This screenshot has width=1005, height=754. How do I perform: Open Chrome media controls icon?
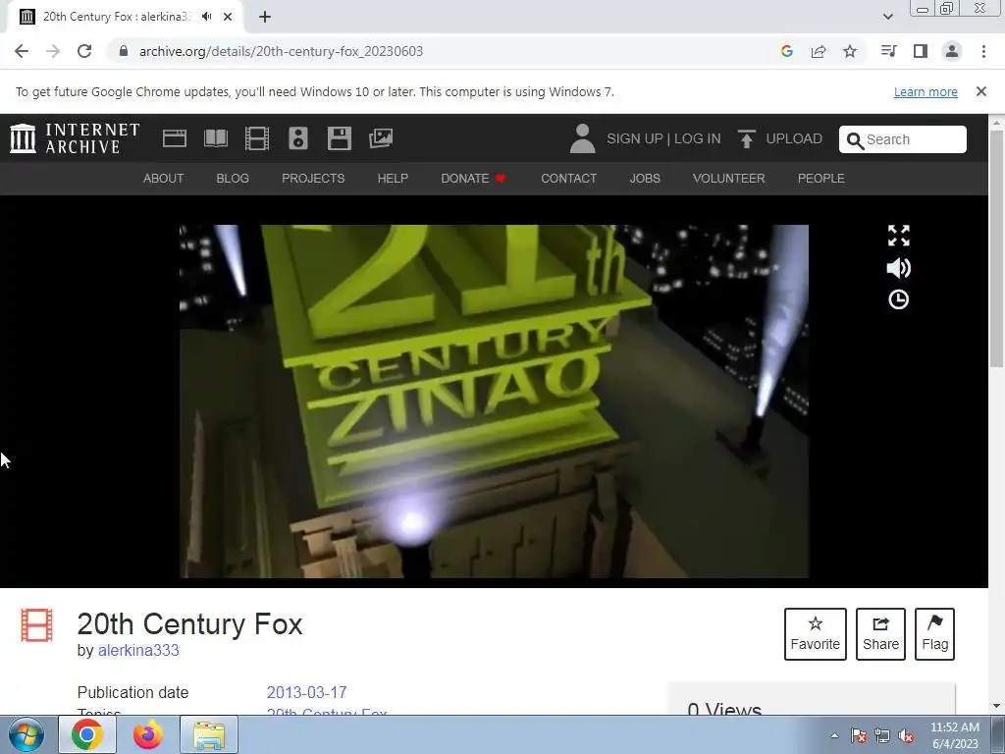pyautogui.click(x=888, y=51)
